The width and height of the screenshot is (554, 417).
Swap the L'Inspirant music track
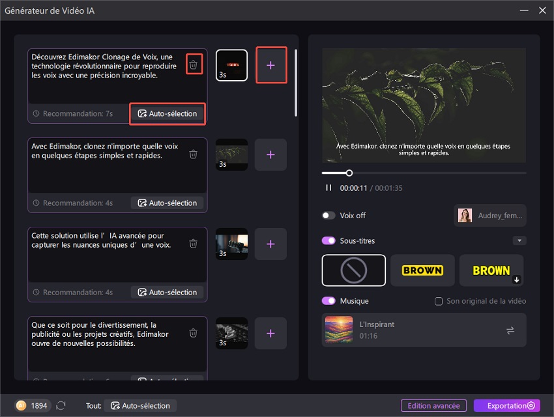tap(510, 330)
